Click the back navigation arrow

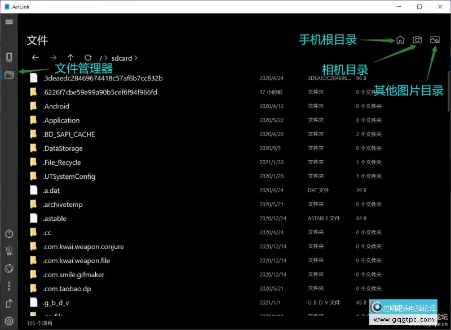[35, 57]
